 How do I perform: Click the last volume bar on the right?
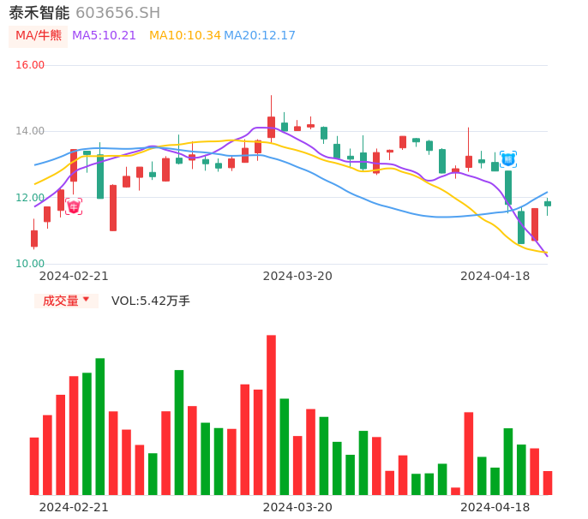pos(548,483)
